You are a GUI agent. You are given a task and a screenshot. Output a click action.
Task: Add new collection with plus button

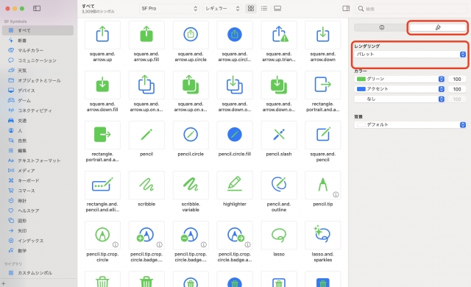3,283
